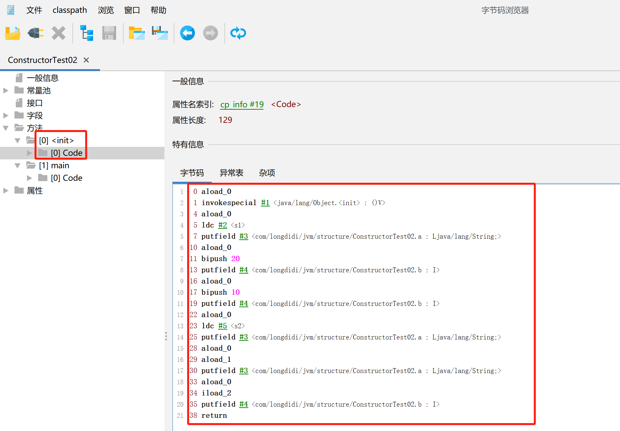
Task: Click the blue reload arrows icon
Action: click(238, 33)
